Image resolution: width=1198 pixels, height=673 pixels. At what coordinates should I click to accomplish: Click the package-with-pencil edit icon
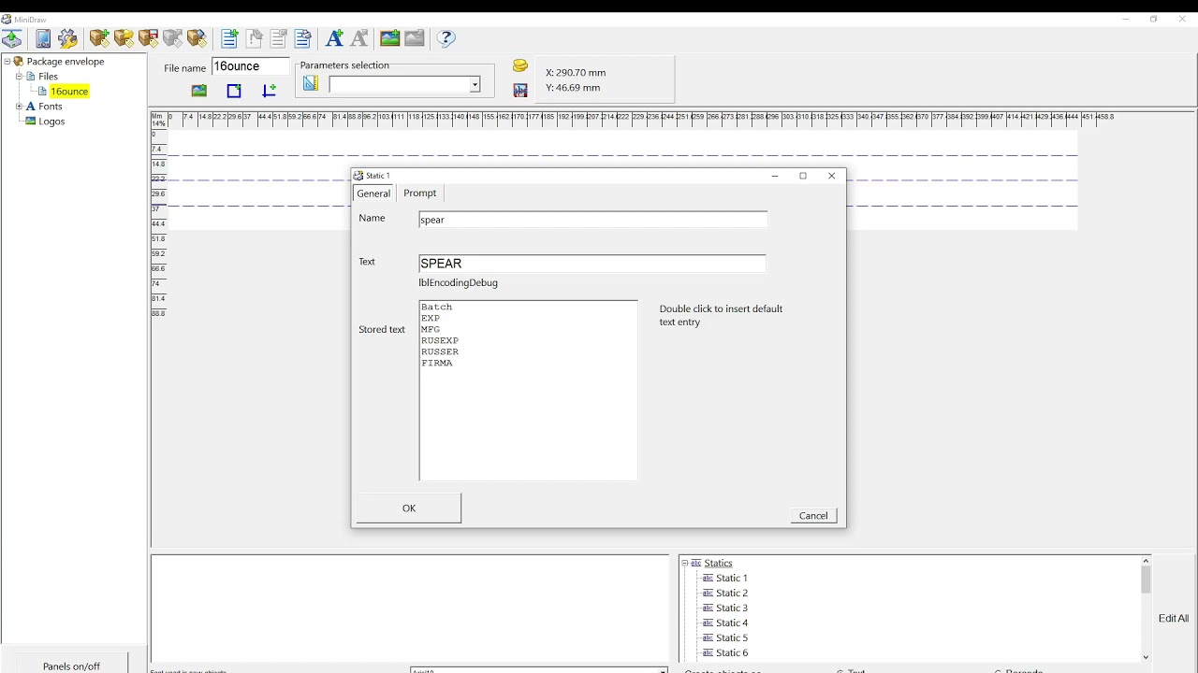[x=197, y=38]
